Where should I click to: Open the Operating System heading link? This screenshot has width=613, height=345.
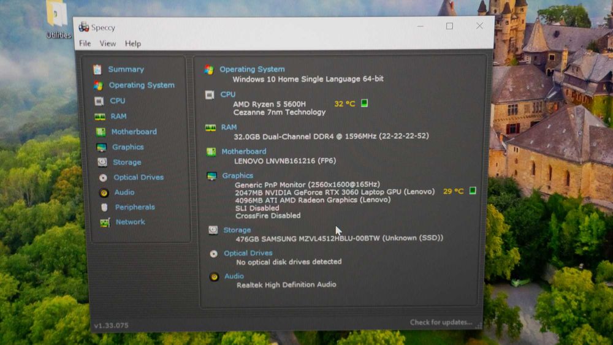pos(252,69)
